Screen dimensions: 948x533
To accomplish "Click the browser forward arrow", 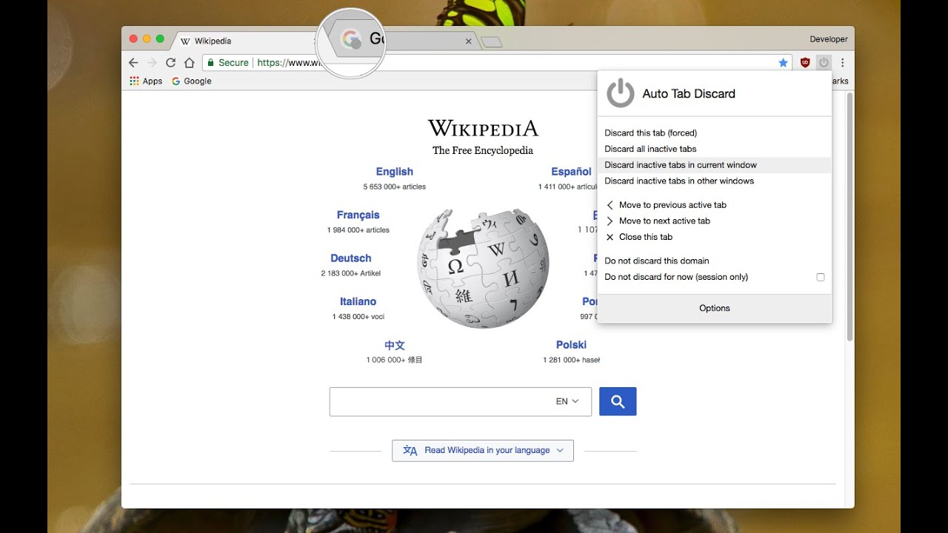I will coord(152,63).
